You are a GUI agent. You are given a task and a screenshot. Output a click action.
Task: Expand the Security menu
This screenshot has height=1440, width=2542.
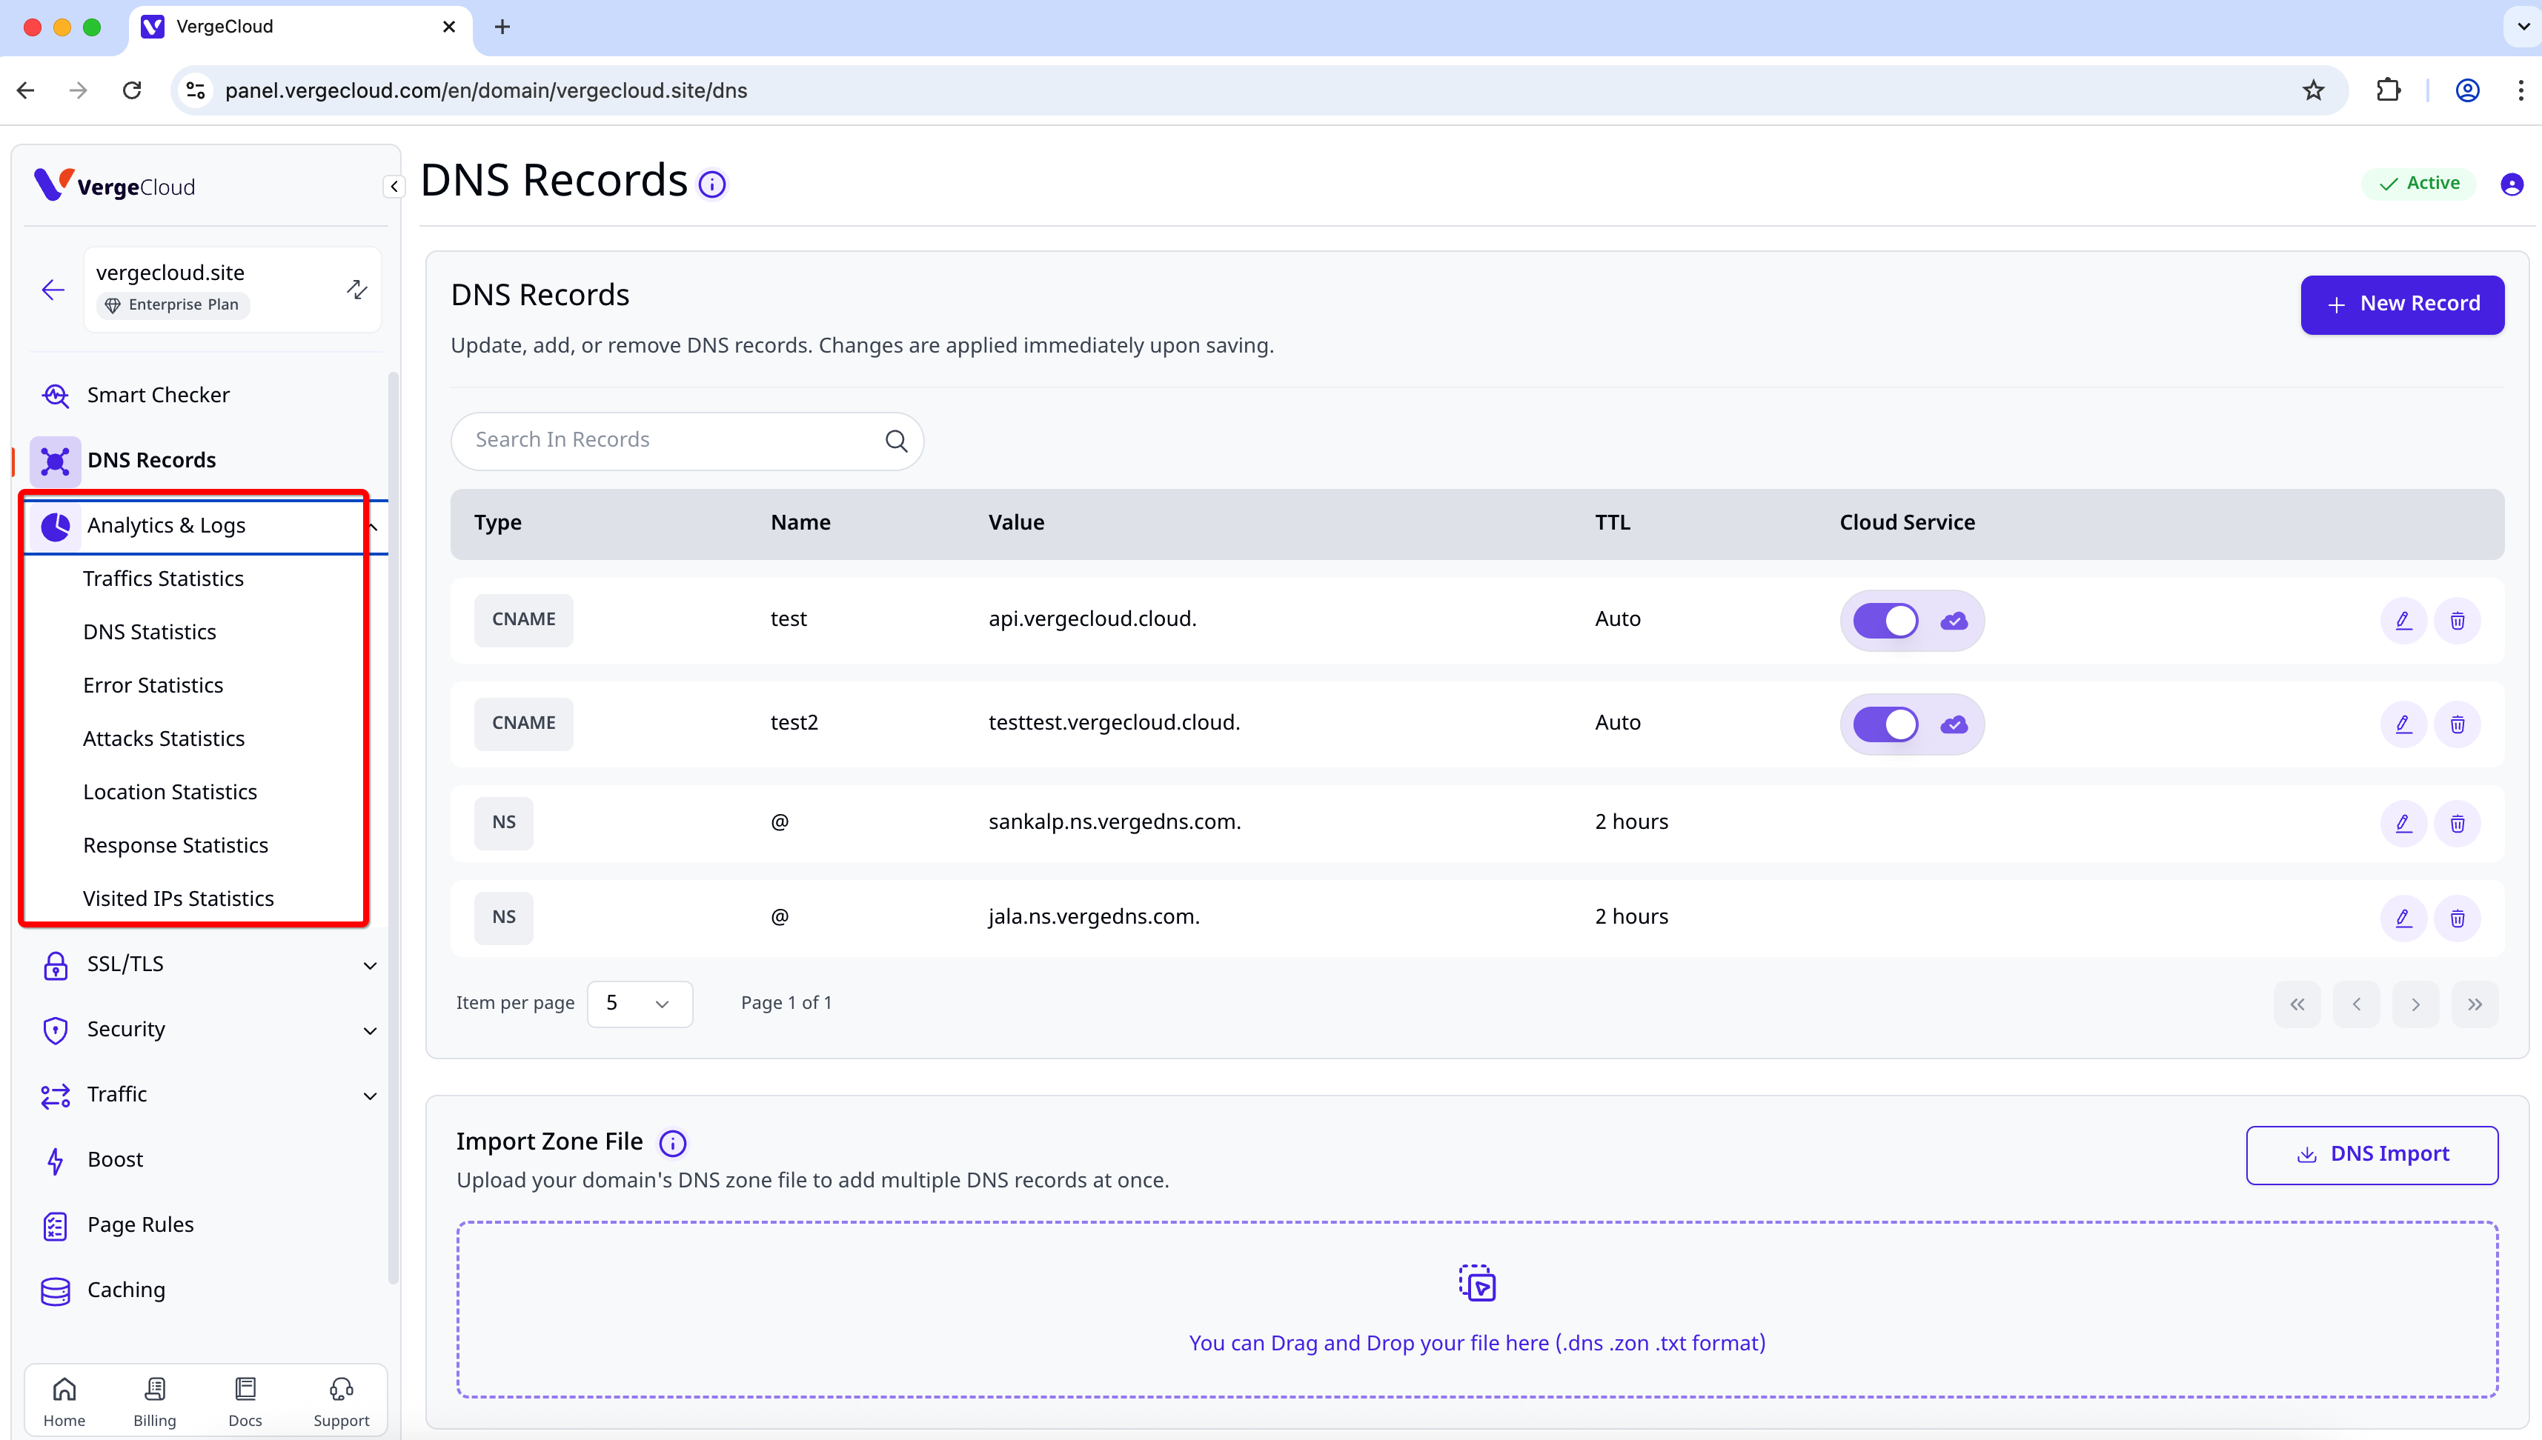[x=206, y=1030]
